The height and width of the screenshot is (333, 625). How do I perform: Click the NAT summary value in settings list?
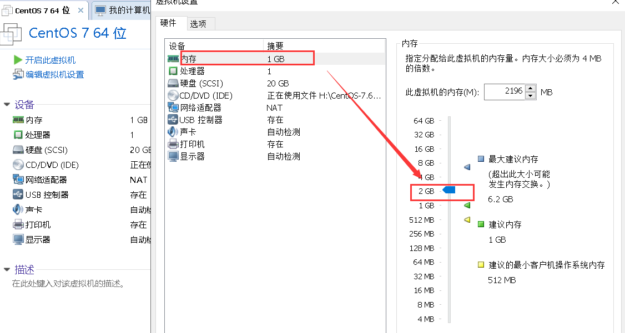274,107
